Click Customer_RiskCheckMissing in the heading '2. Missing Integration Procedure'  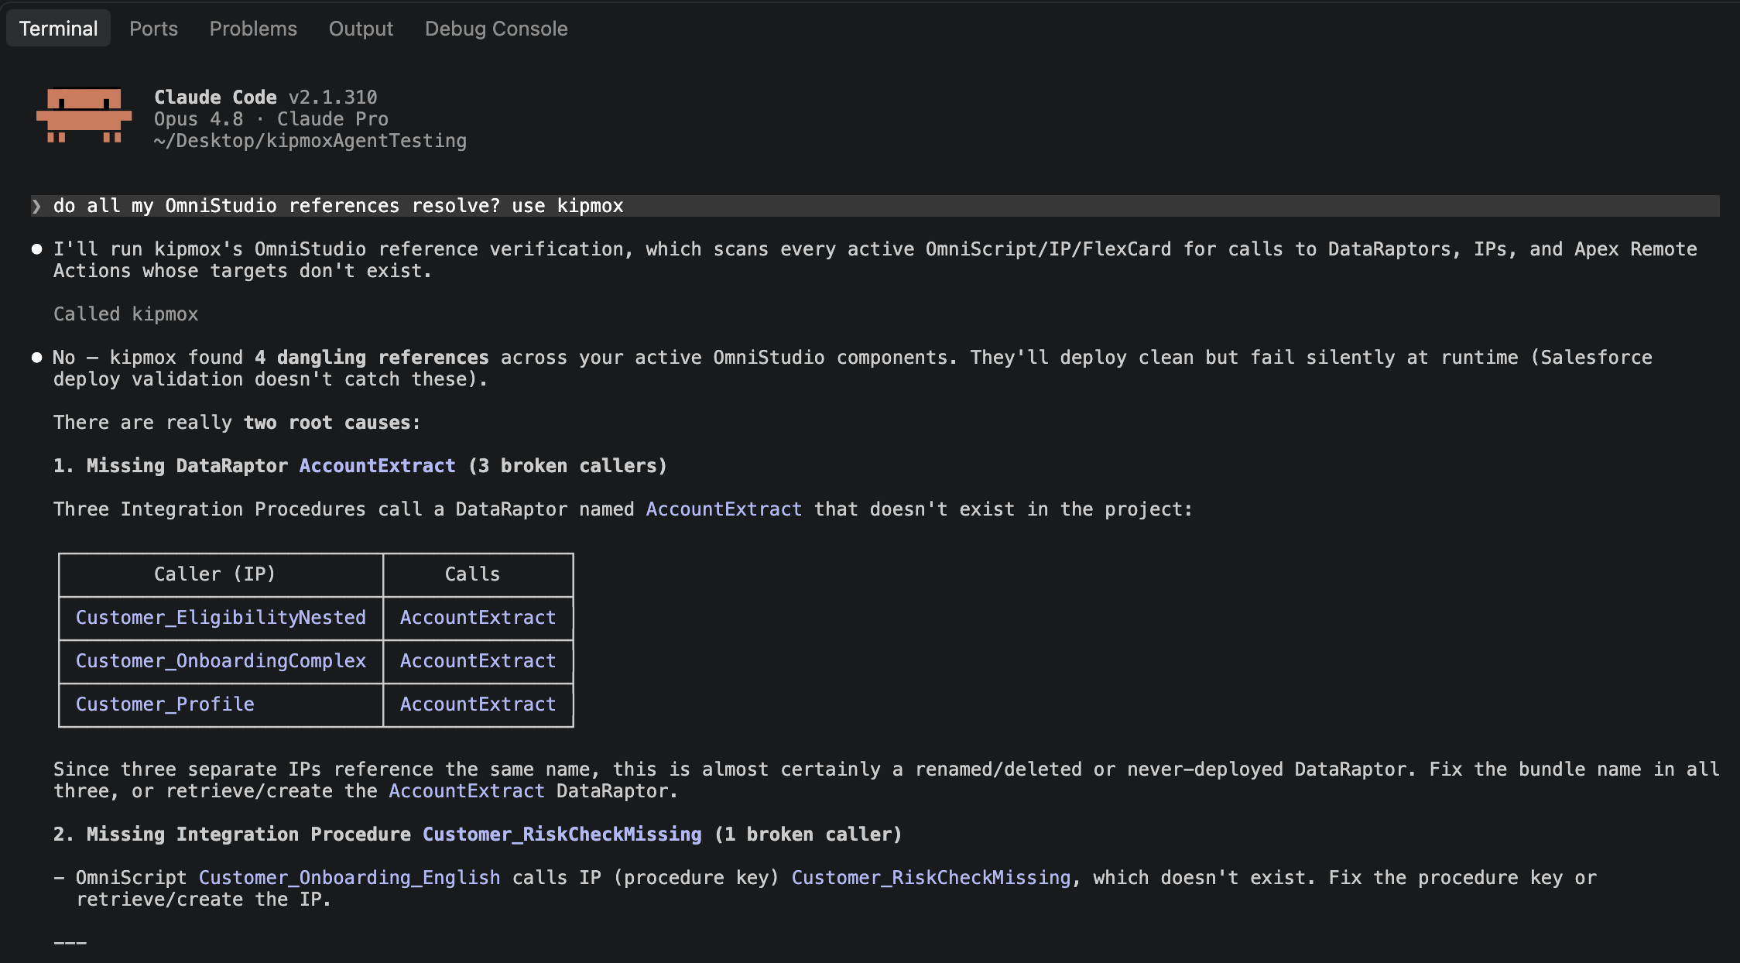click(x=562, y=834)
